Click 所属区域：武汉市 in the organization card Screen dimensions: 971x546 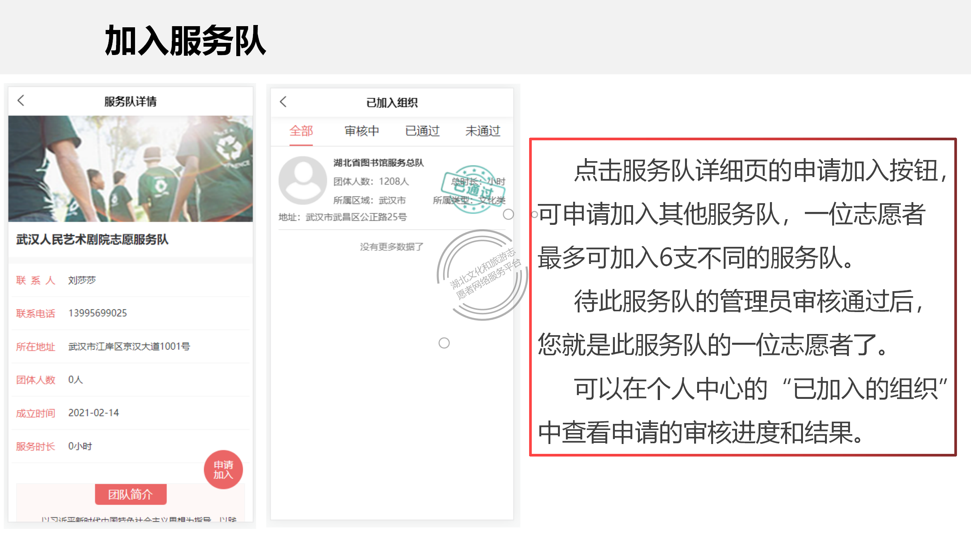369,200
